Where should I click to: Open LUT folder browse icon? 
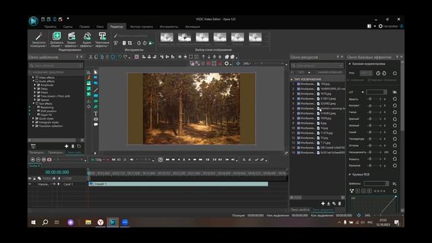tap(395, 92)
